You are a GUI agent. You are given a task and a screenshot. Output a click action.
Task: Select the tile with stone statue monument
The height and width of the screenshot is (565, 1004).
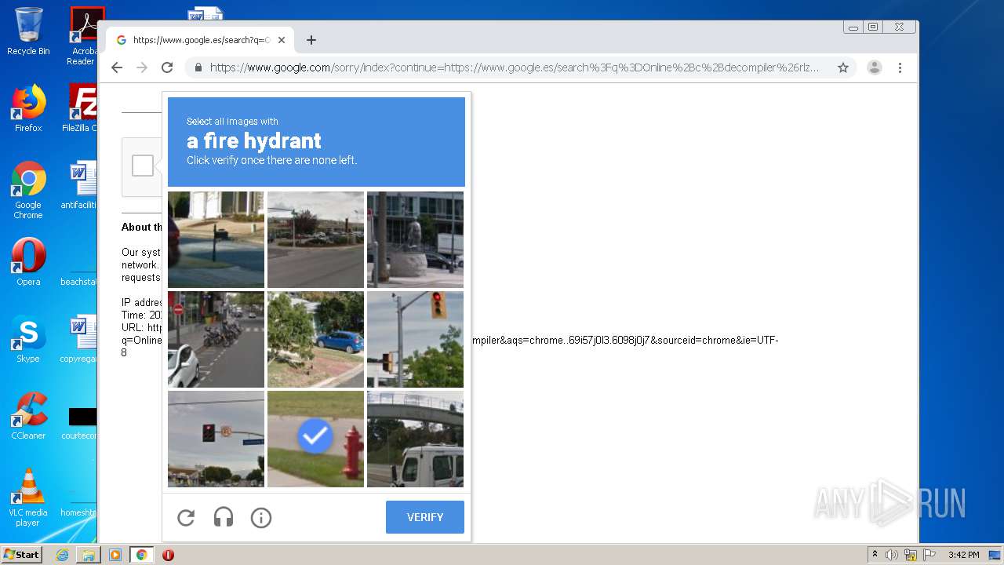(415, 239)
